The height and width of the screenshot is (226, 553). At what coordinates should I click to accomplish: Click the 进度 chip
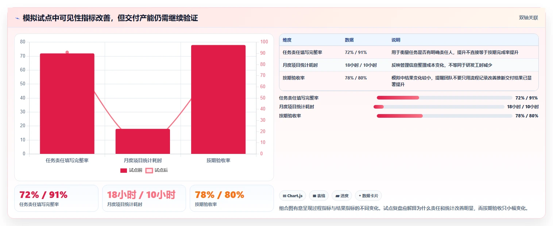342,196
